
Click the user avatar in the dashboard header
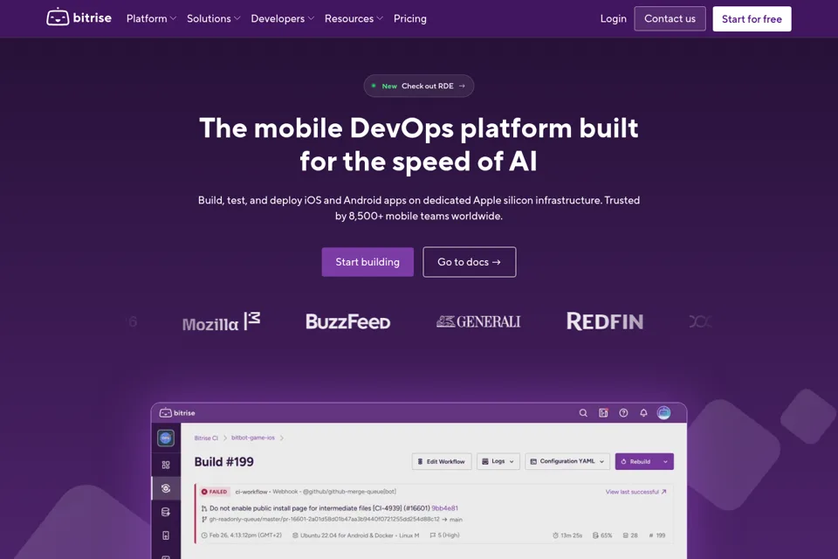[663, 413]
